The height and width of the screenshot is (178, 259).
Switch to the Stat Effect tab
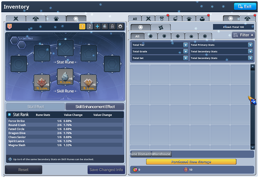[35, 107]
